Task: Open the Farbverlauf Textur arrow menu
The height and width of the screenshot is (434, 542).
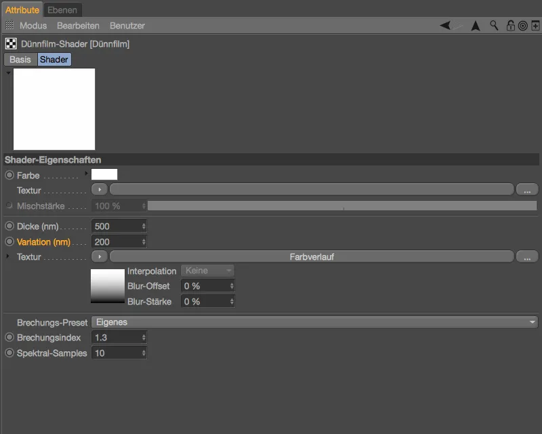Action: [x=100, y=257]
